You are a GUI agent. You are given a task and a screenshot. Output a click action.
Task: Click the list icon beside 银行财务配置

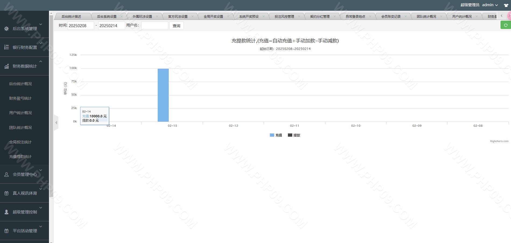pos(6,47)
